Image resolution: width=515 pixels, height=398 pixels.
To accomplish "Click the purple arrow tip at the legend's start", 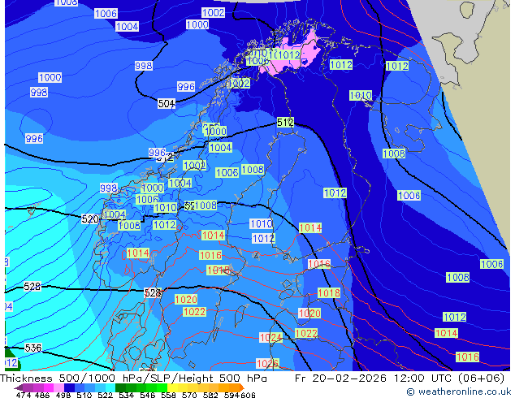I will tap(19, 387).
